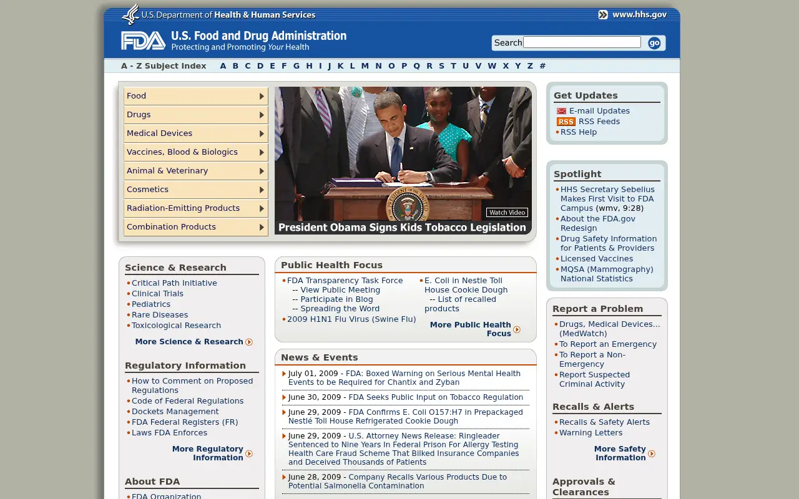Click the FDA logo in the header
This screenshot has width=799, height=499.
143,41
